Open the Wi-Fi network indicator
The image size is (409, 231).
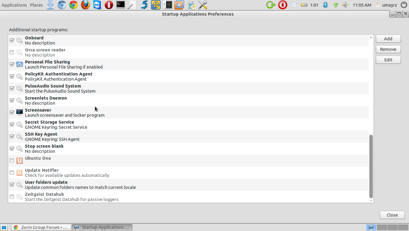point(336,5)
